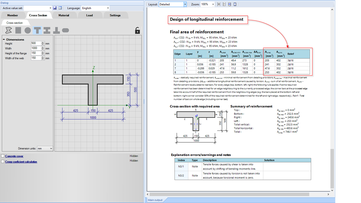This screenshot has width=361, height=203.
Task: Click the Width value field
Action: click(x=36, y=48)
